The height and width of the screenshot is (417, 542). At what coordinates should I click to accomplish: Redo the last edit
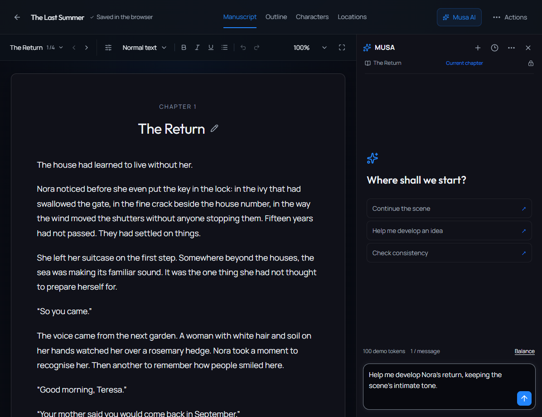(256, 48)
